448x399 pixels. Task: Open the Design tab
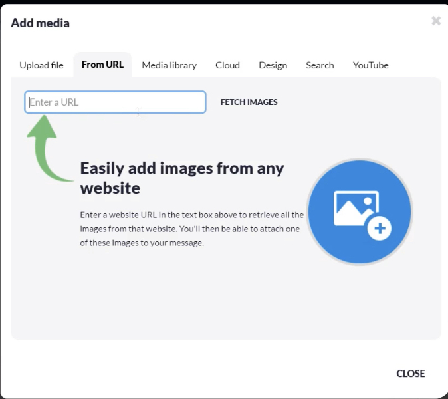coord(273,65)
